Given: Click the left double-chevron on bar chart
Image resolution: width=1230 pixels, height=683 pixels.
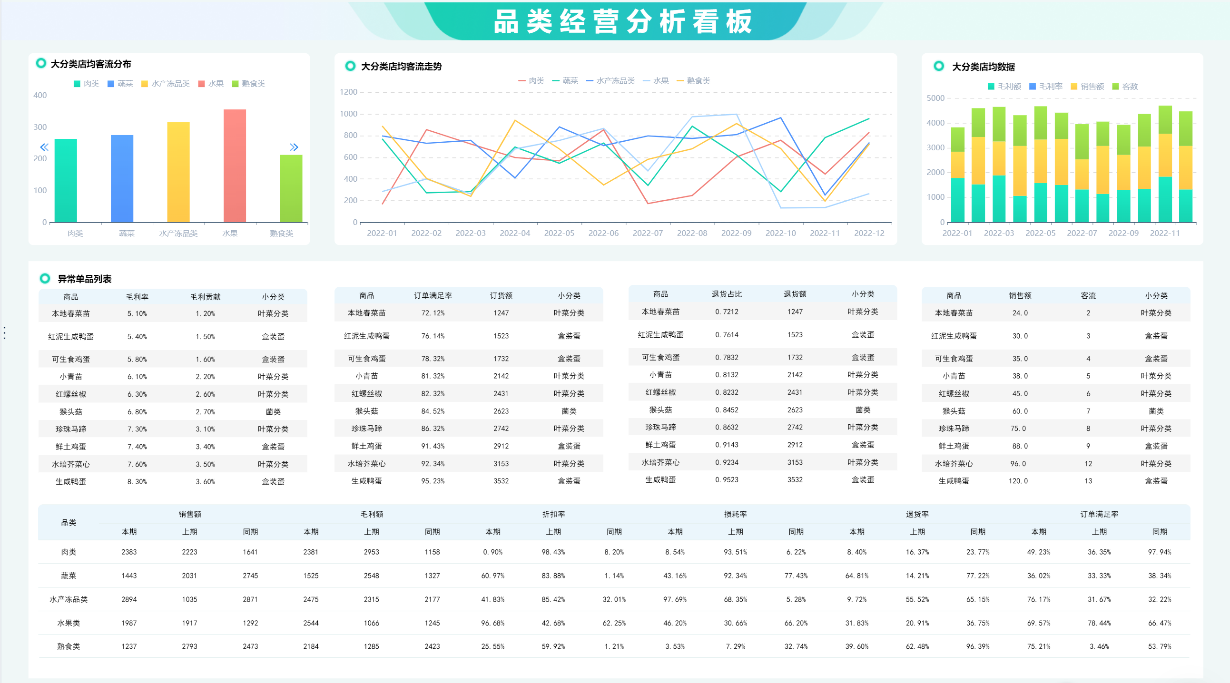Looking at the screenshot, I should click(44, 147).
